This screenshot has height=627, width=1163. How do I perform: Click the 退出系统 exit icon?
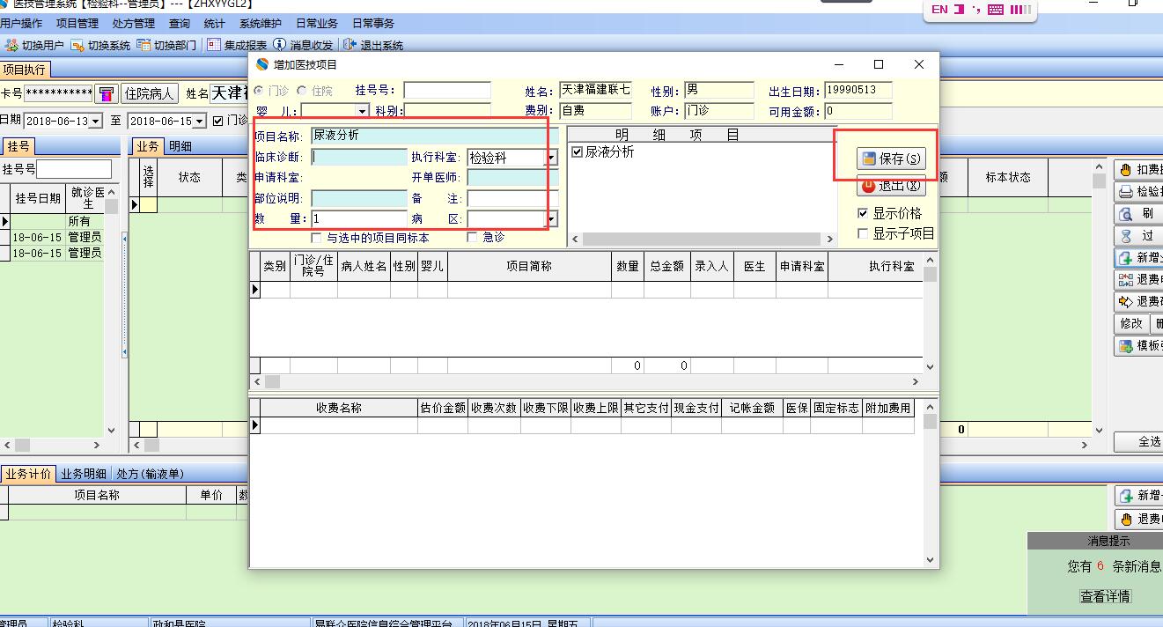pos(350,45)
